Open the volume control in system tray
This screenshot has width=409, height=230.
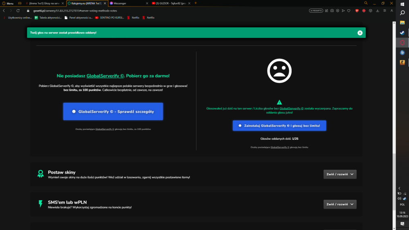pos(399,199)
